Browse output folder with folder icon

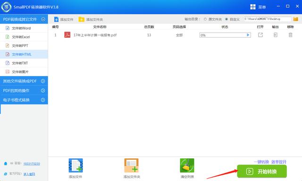pos(296,19)
